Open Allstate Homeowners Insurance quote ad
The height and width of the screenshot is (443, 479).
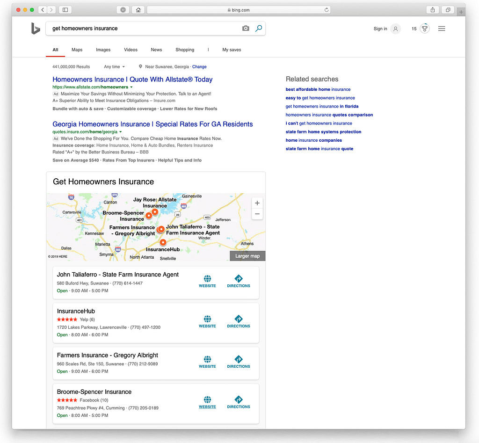click(132, 80)
